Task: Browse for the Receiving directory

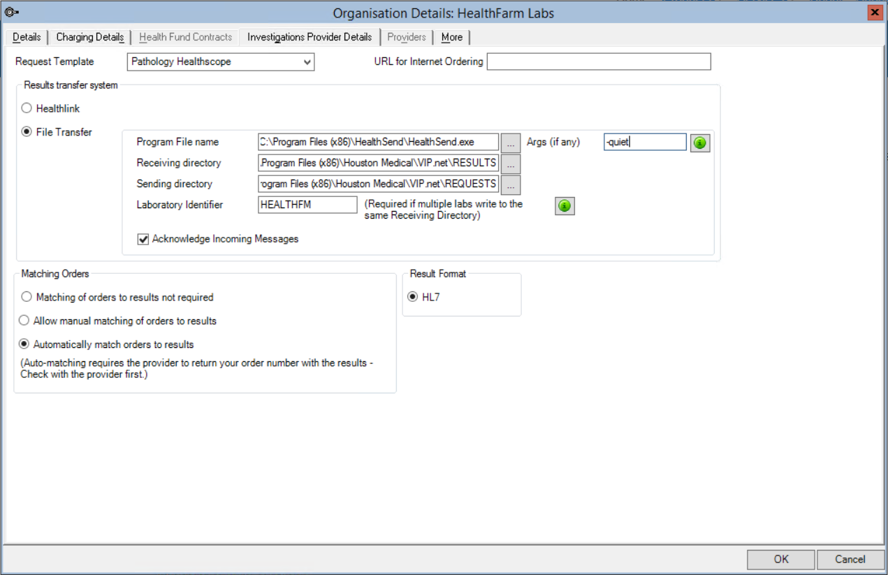Action: point(511,163)
